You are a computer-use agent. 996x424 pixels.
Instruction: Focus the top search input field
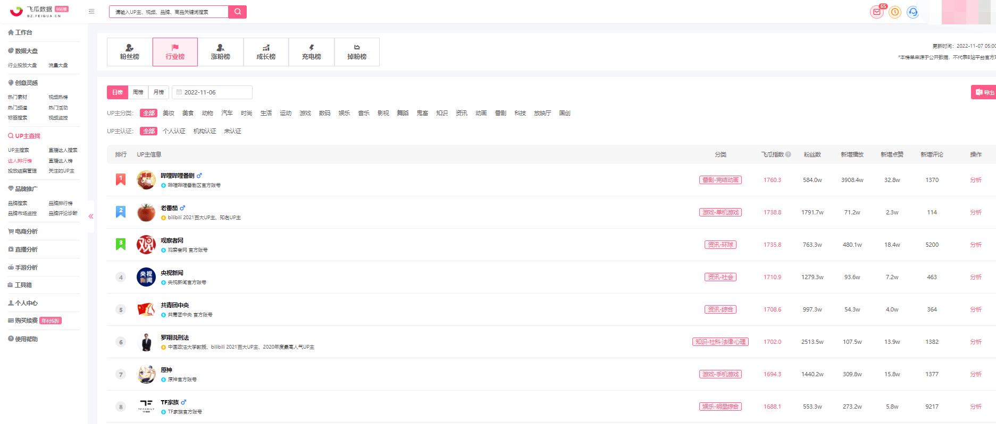point(169,12)
